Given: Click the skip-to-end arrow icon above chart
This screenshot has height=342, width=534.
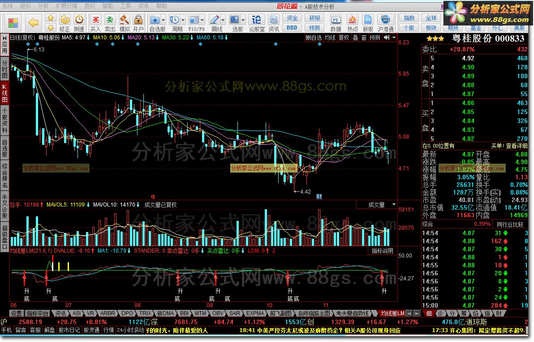Looking at the screenshot, I should pos(387,38).
